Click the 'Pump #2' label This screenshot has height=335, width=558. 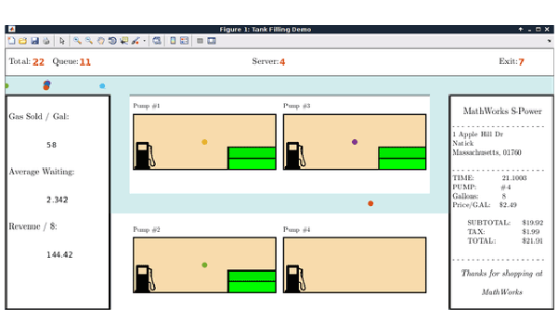click(147, 229)
